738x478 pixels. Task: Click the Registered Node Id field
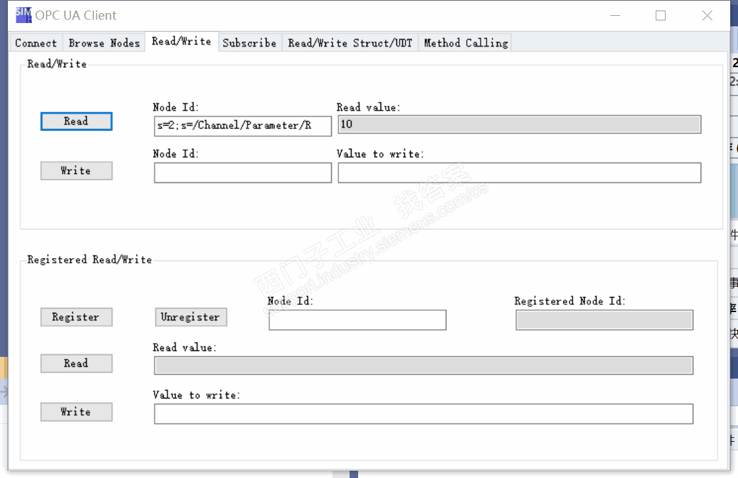pos(604,320)
